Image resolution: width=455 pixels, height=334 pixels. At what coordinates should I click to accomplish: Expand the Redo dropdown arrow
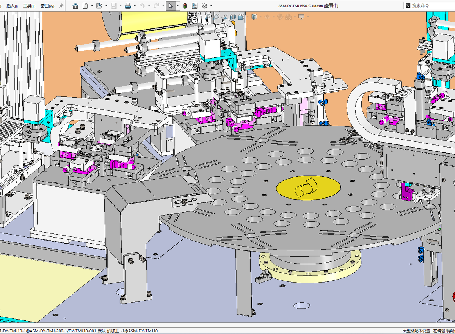click(163, 6)
